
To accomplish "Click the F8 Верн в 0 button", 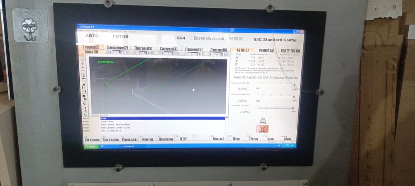I will (218, 138).
